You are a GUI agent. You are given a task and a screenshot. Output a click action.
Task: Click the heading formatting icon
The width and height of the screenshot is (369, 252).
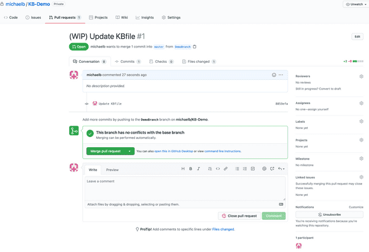[183, 169]
